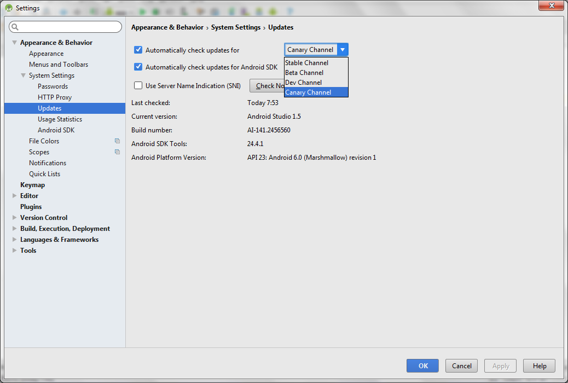Select the Editor tree item label
This screenshot has width=568, height=383.
click(x=29, y=196)
